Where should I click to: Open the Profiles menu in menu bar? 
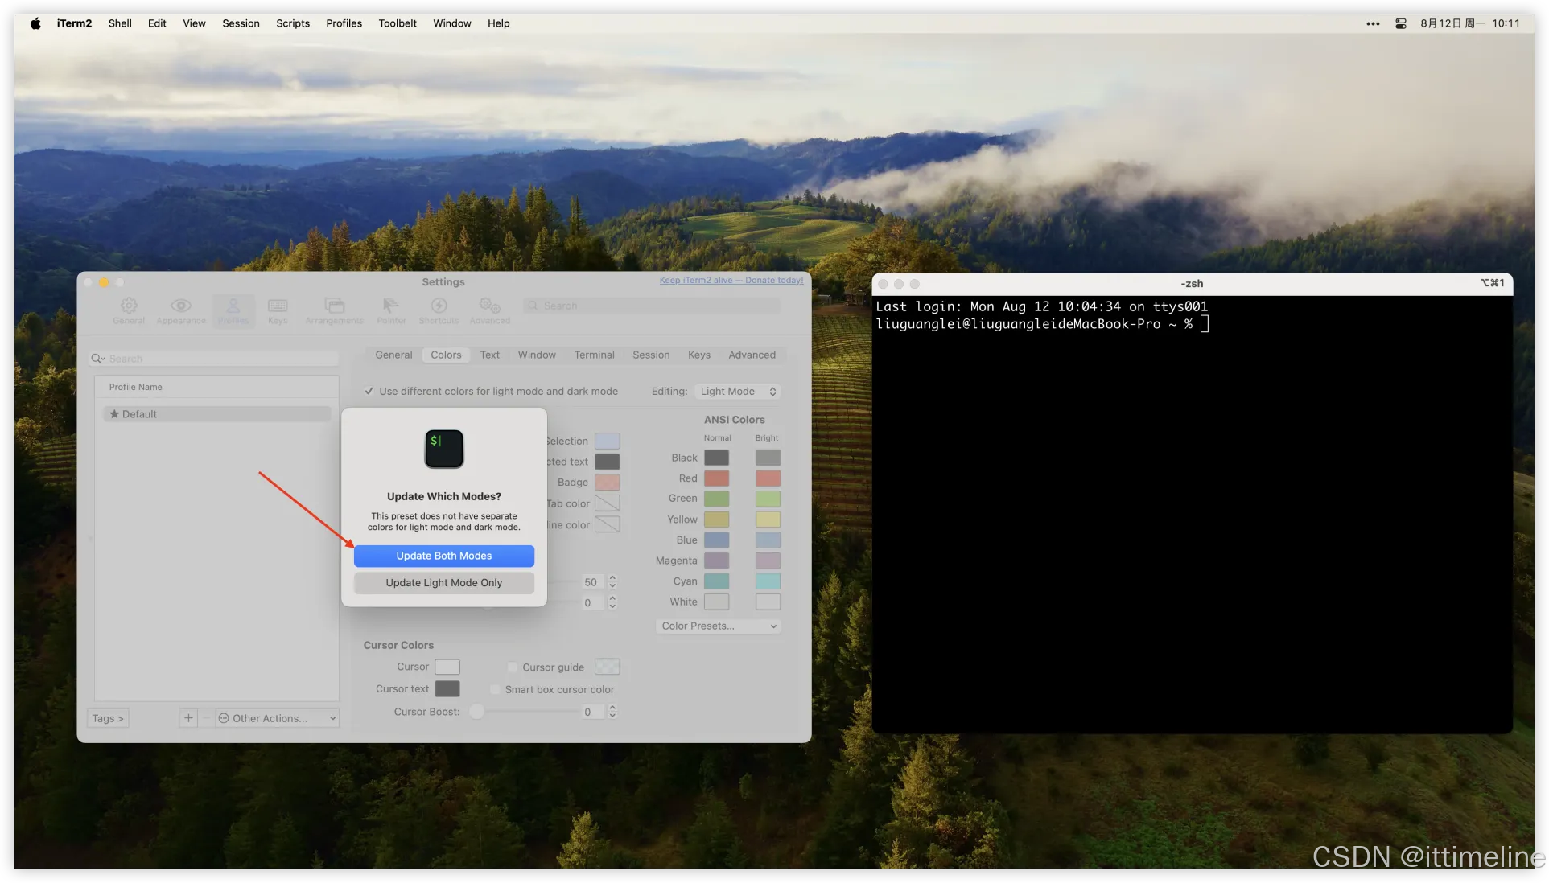tap(344, 23)
